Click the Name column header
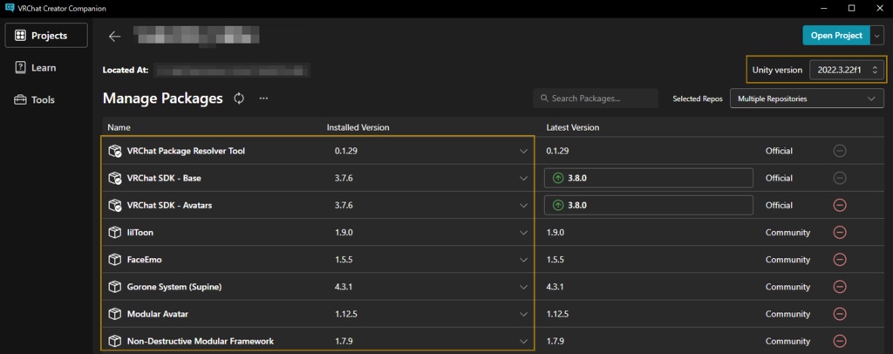 click(119, 127)
